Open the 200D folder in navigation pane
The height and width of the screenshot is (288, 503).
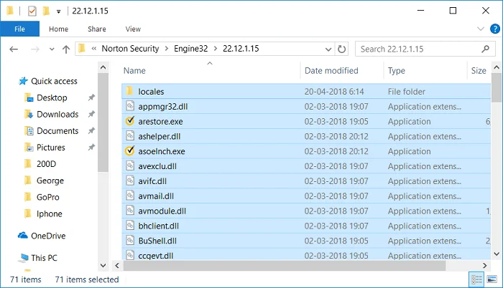46,164
